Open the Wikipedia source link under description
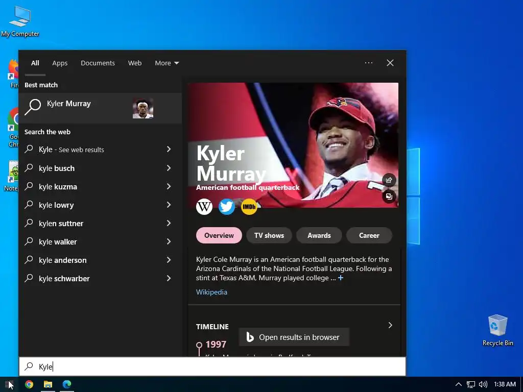Screen dimensions: 523x392 tap(211, 292)
